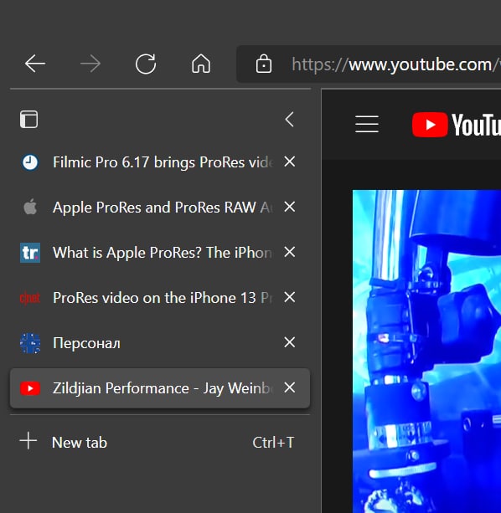
Task: Click the blue drum hardware video
Action: click(x=426, y=351)
